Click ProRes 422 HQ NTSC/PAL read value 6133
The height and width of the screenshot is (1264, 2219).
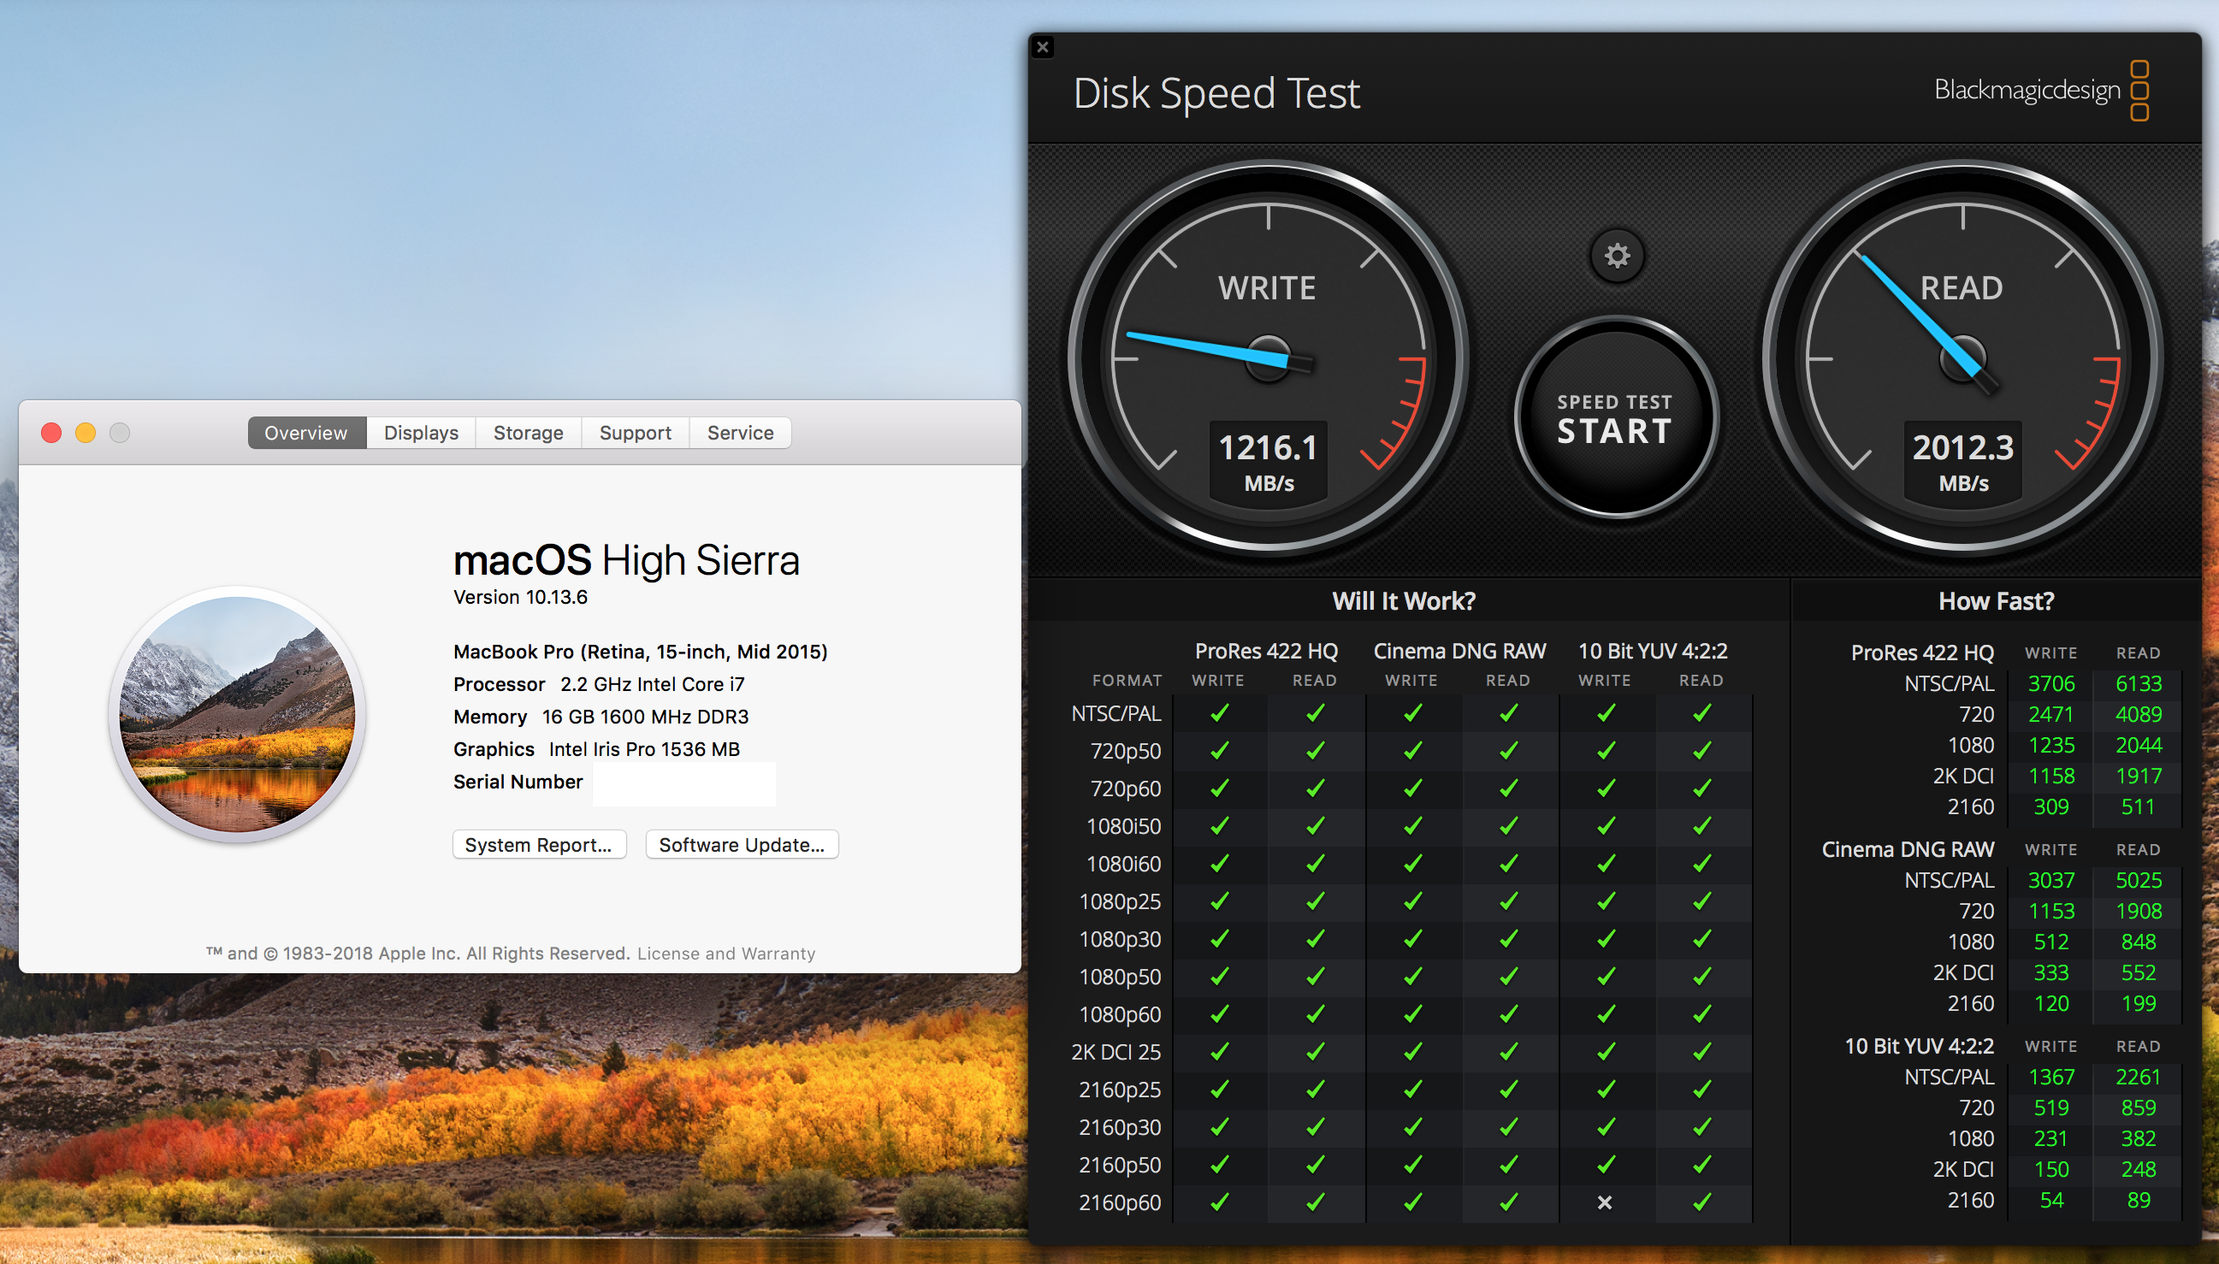click(2139, 684)
